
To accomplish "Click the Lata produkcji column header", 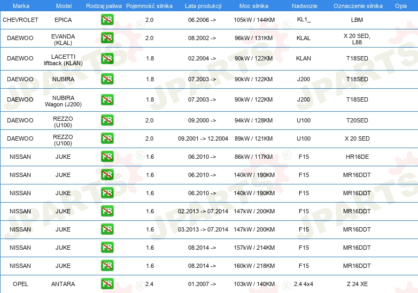I will pyautogui.click(x=203, y=5).
